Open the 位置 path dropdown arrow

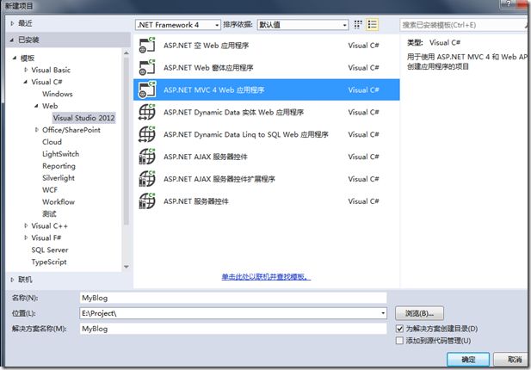(x=383, y=313)
